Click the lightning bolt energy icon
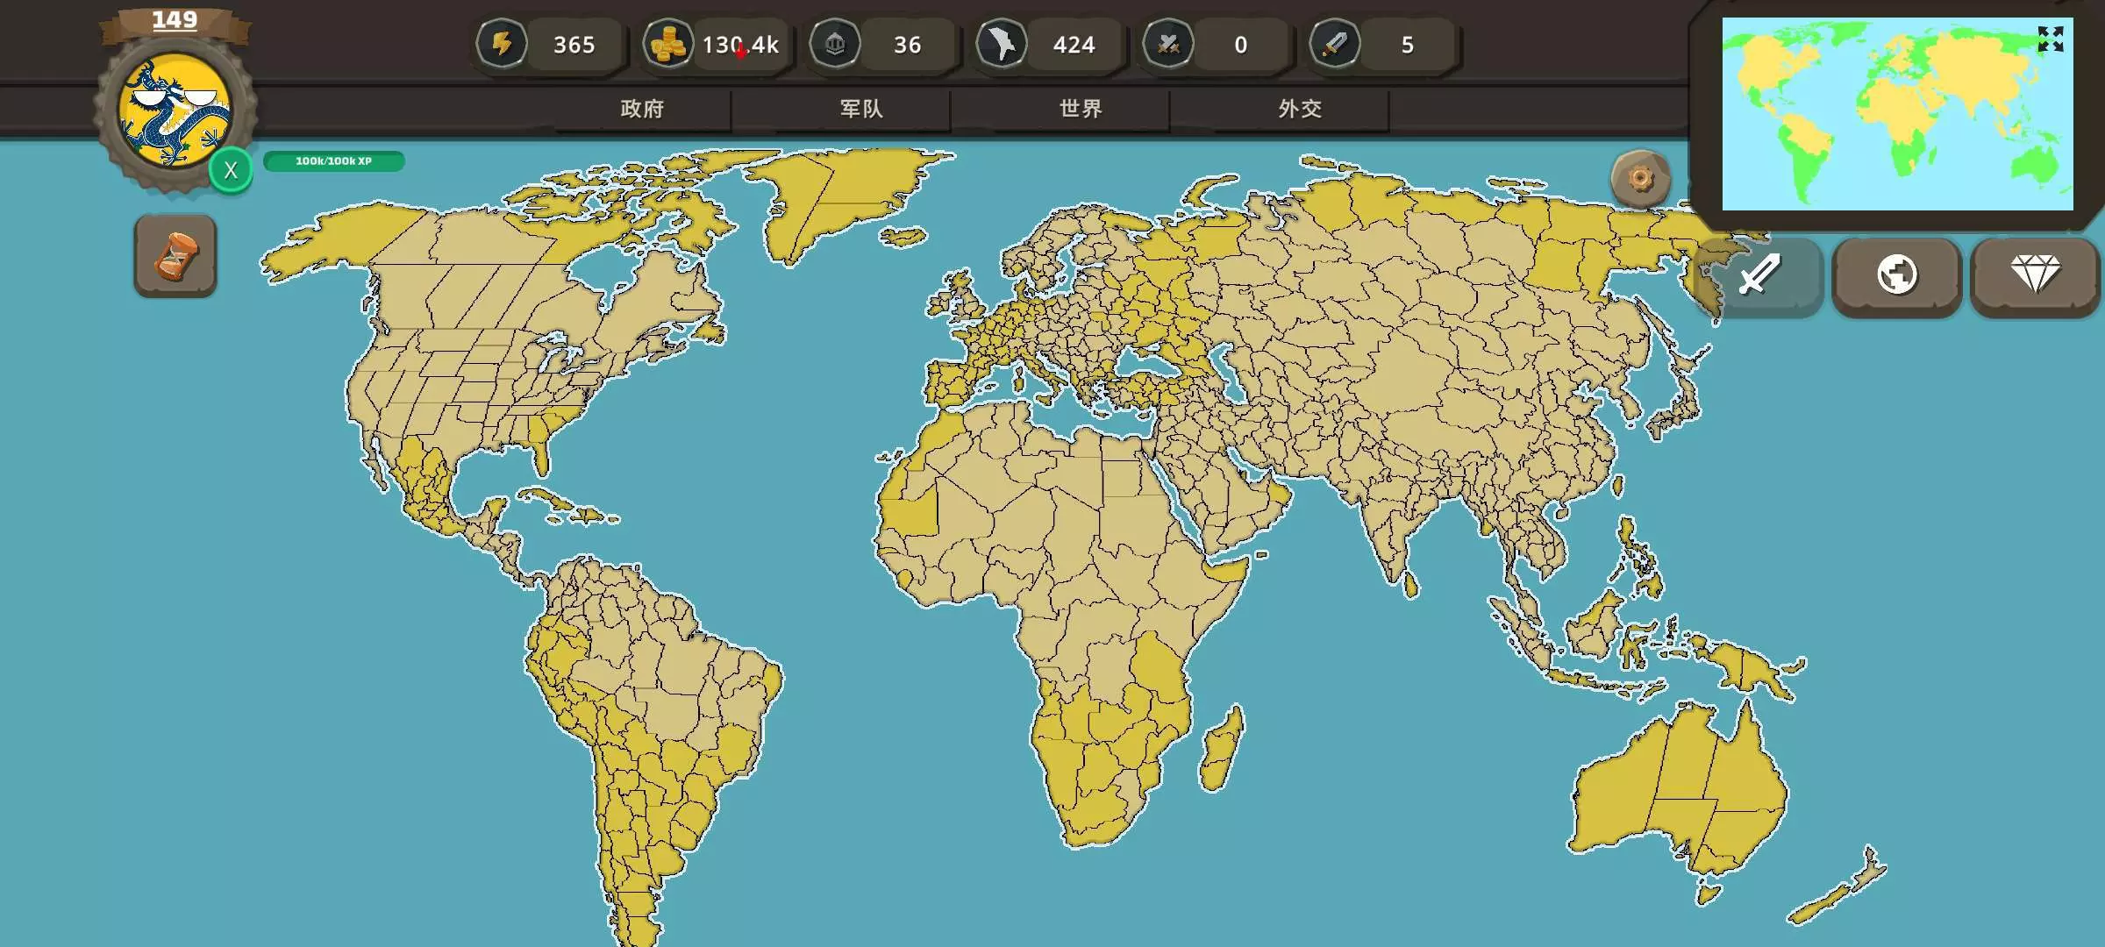Screen dimensions: 2105x947 502,44
